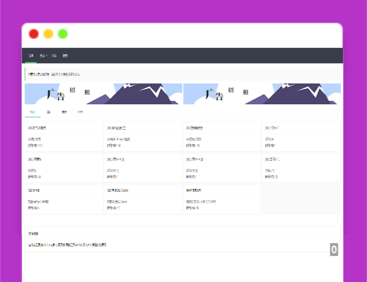This screenshot has width=367, height=282.
Task: Click the red window control circle
Action: click(x=34, y=34)
